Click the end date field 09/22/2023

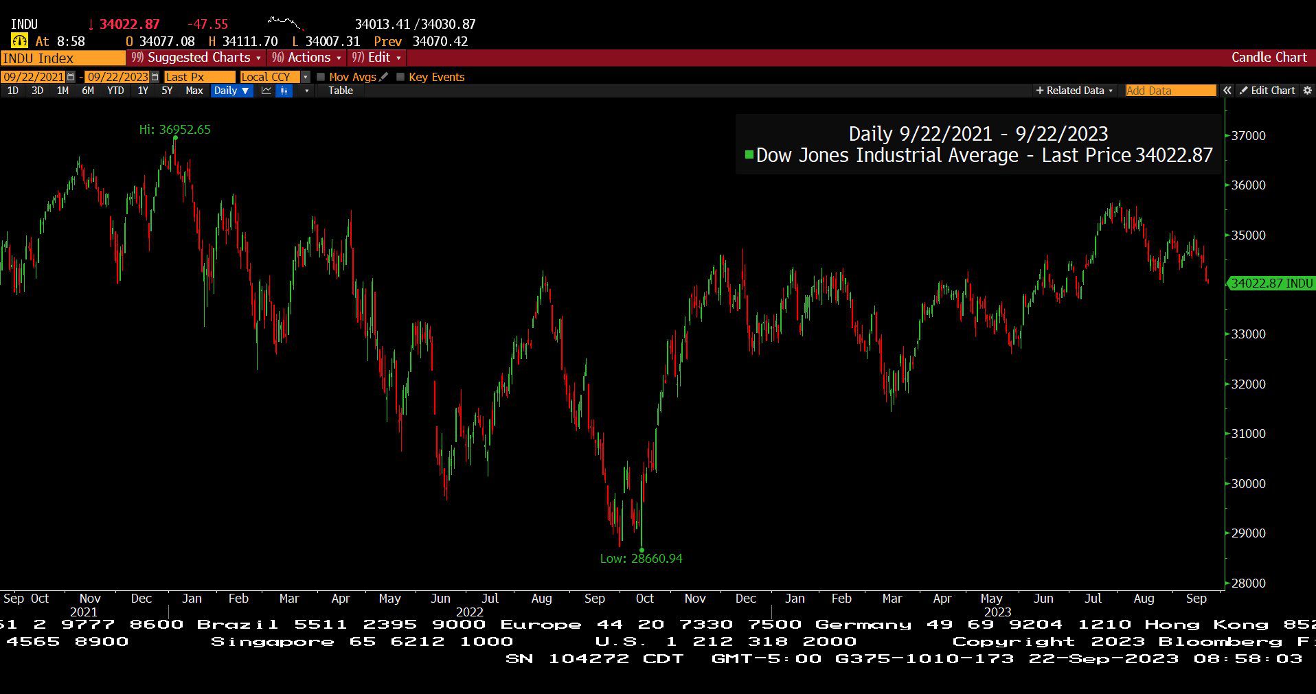(117, 77)
